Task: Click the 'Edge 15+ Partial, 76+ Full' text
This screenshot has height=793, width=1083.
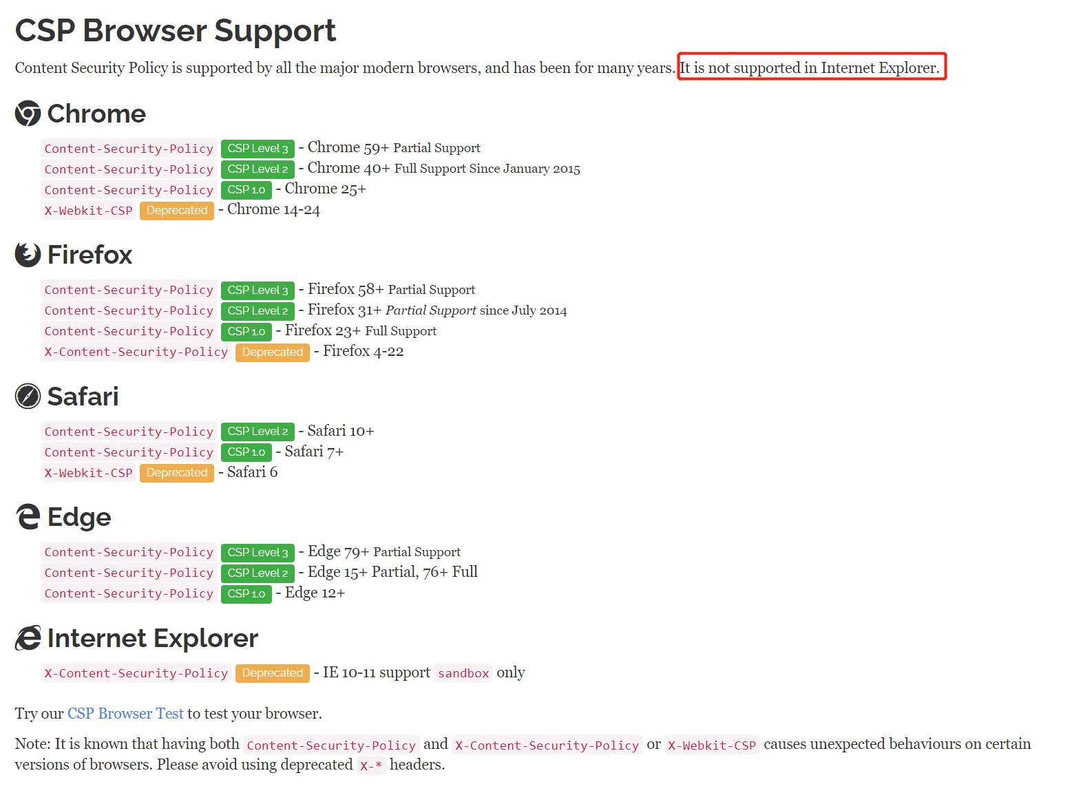Action: pyautogui.click(x=392, y=572)
